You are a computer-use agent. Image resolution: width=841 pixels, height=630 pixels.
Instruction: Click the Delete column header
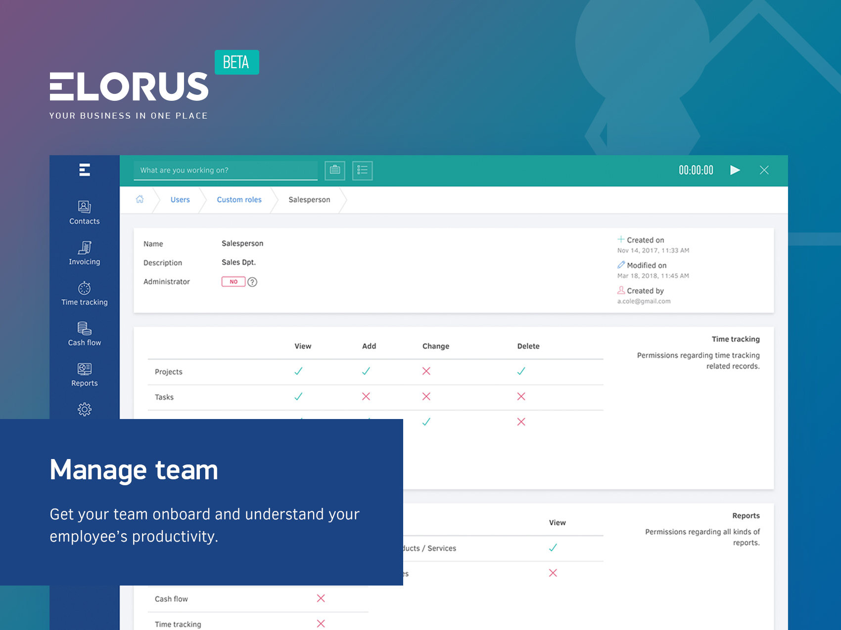point(528,346)
